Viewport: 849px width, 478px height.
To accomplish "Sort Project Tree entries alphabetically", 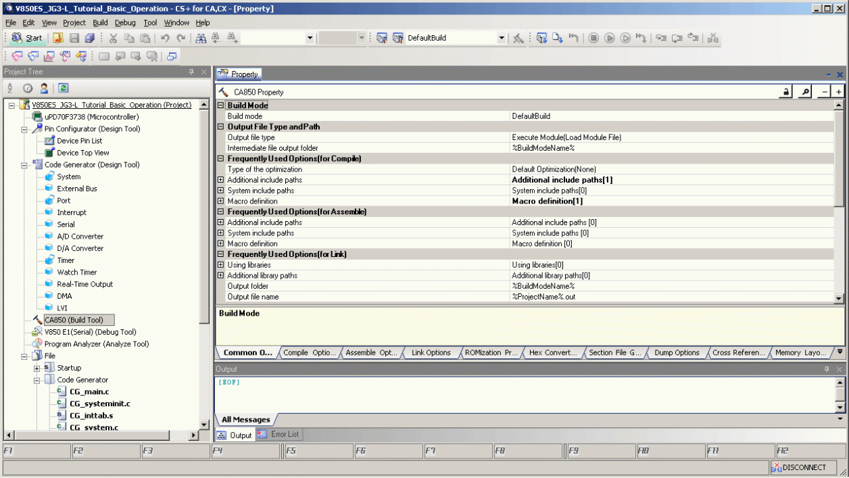I will click(9, 88).
